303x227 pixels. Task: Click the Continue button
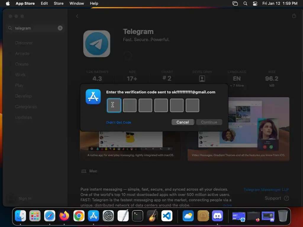pos(209,122)
